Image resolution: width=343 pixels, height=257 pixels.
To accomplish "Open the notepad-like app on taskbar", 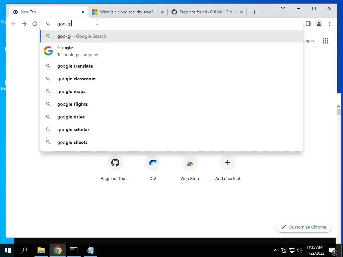I will pyautogui.click(x=90, y=250).
